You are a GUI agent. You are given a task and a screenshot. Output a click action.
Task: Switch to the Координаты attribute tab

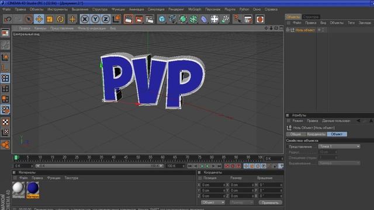coord(317,134)
